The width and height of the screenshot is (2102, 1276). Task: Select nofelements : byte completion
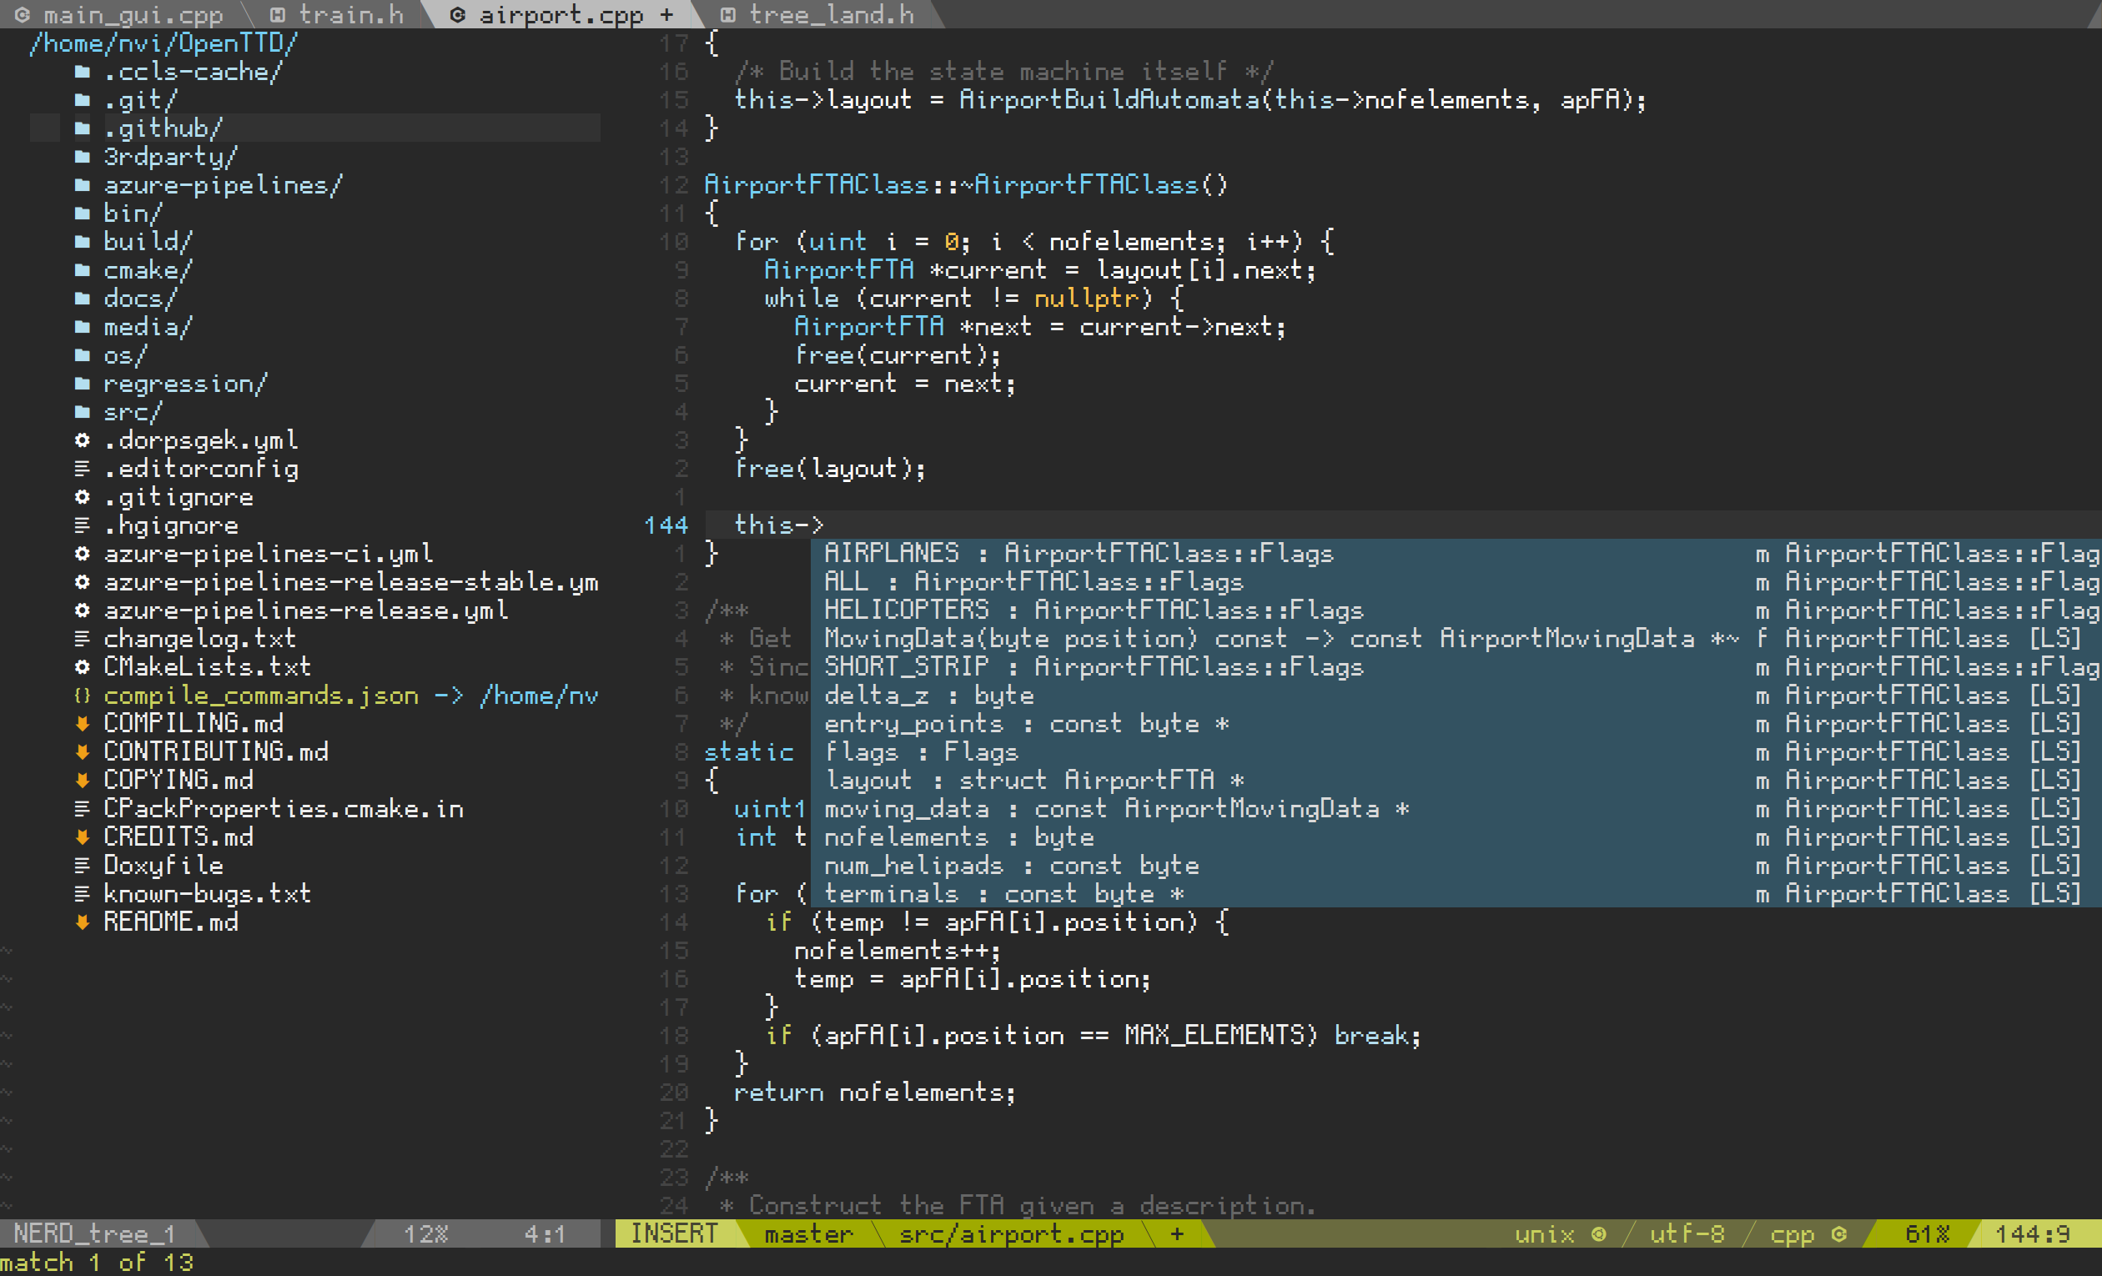coord(1456,836)
